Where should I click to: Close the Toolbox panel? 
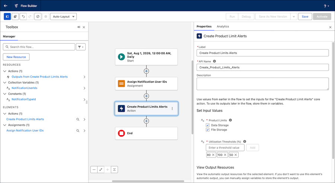[84, 27]
